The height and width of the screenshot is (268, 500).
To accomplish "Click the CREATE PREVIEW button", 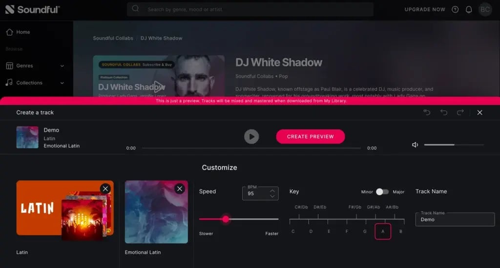I will point(311,137).
